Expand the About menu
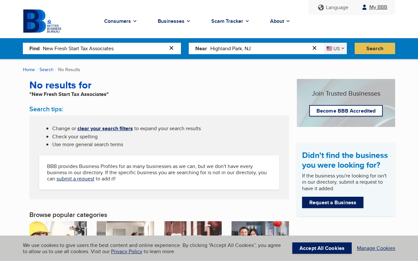The image size is (418, 261). (x=280, y=21)
